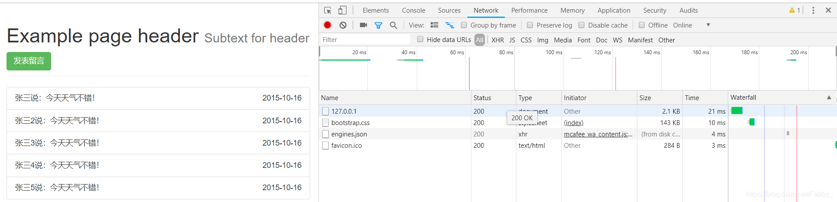Filter requests by Font
Image resolution: width=837 pixels, height=202 pixels.
click(584, 40)
